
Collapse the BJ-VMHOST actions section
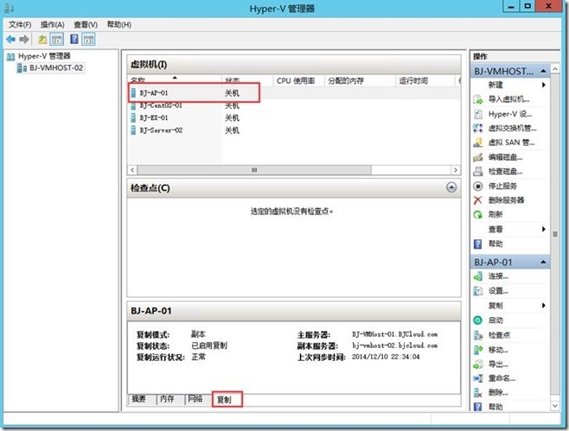[x=543, y=71]
